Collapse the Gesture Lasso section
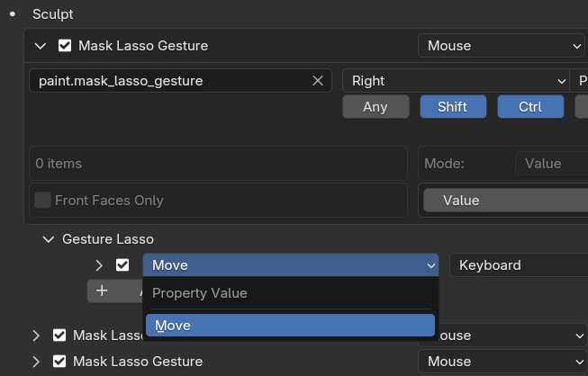 coord(49,239)
